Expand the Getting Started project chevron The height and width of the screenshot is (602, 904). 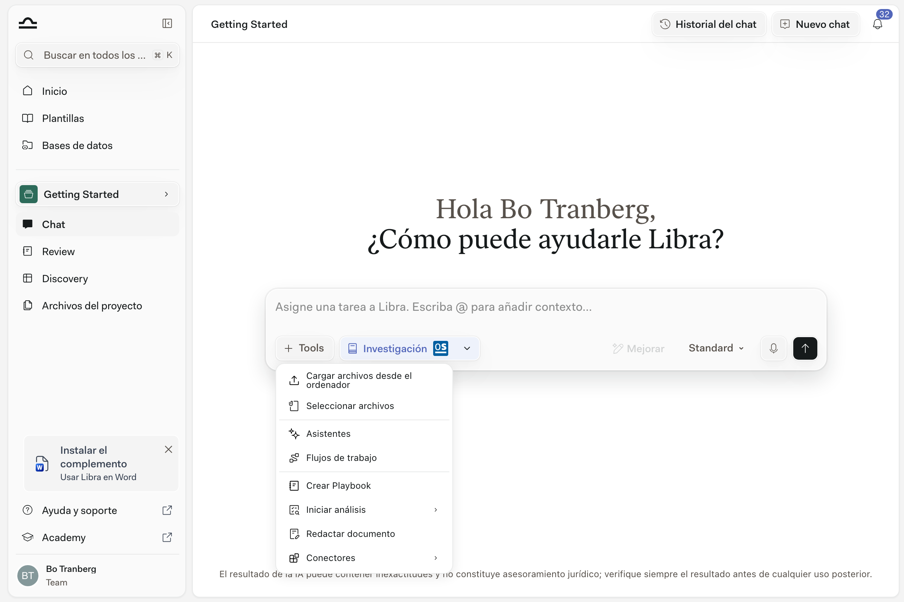click(166, 194)
